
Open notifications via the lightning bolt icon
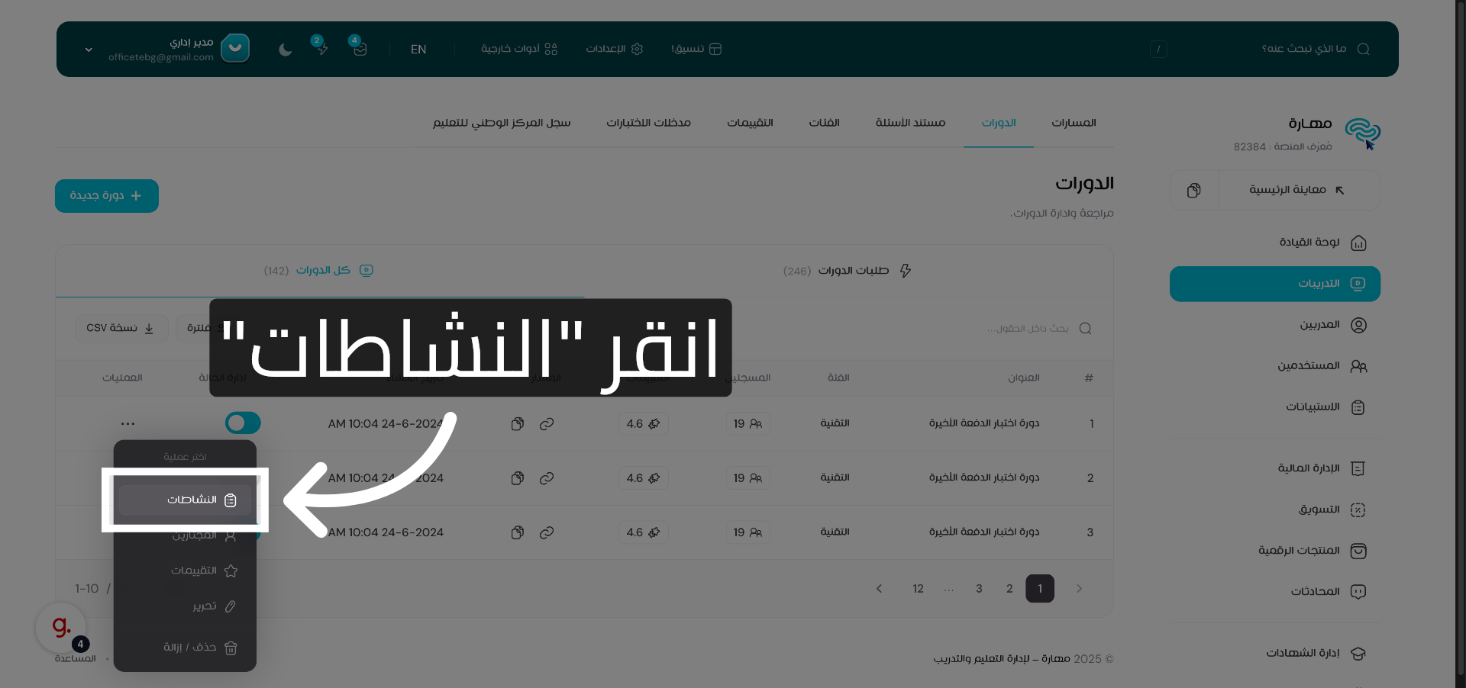[322, 50]
